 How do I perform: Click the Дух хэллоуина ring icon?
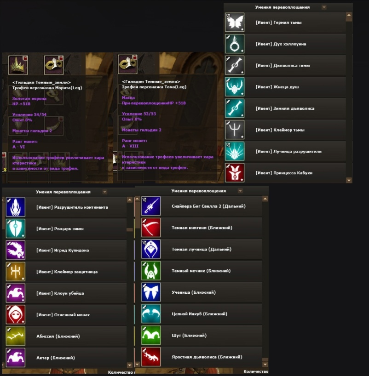point(235,44)
